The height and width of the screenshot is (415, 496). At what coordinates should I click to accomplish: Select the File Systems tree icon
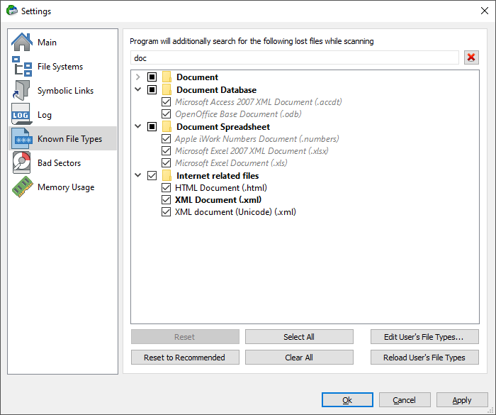[x=22, y=66]
